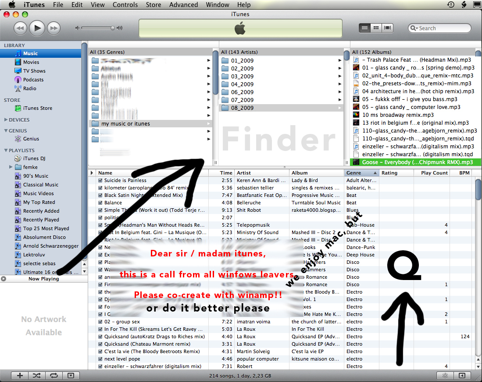The image size is (482, 382).
Task: Collapse the PLAYLISTS section
Action: [6, 150]
